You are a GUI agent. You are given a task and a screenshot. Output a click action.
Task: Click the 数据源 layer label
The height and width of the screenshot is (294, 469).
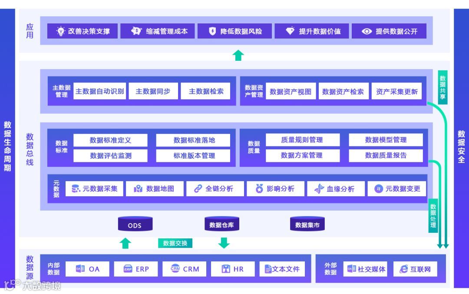[30, 268]
